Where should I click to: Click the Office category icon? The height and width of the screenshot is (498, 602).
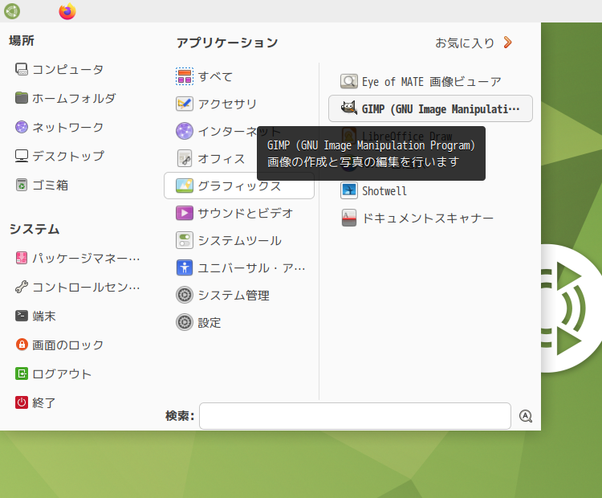(185, 158)
